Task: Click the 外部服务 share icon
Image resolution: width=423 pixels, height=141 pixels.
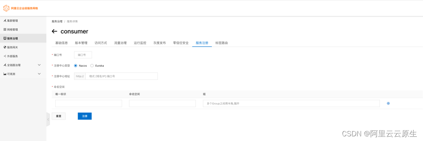Action: [5, 56]
